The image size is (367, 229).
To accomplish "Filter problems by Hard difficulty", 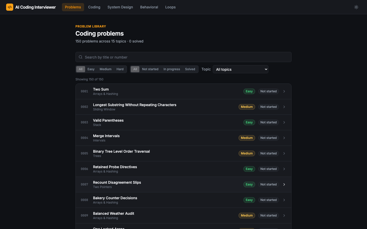I will 120,69.
